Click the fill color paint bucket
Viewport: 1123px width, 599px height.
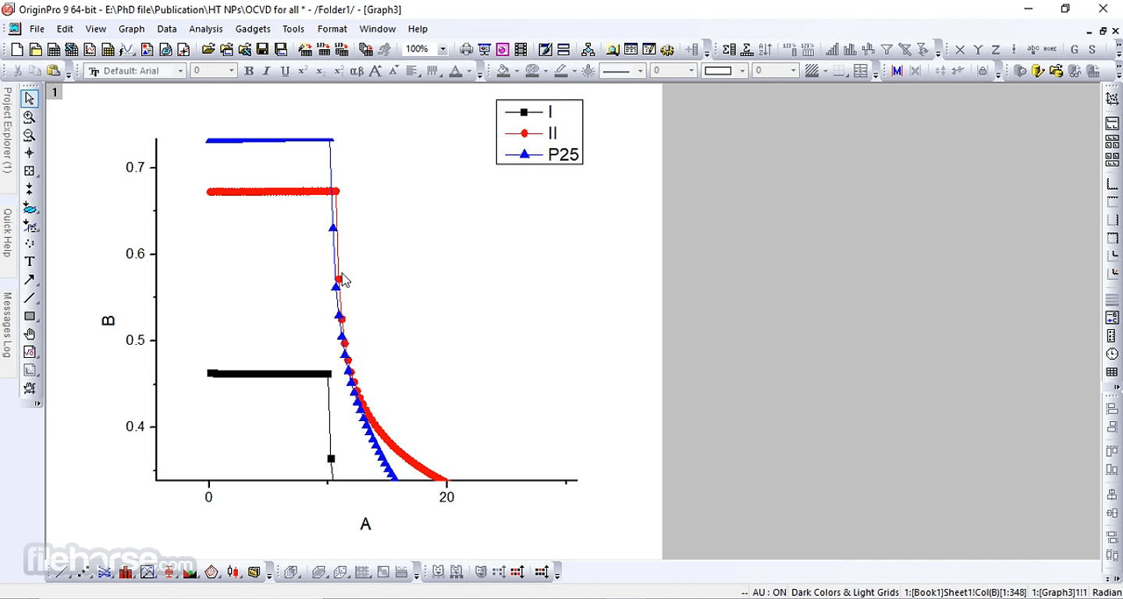503,71
